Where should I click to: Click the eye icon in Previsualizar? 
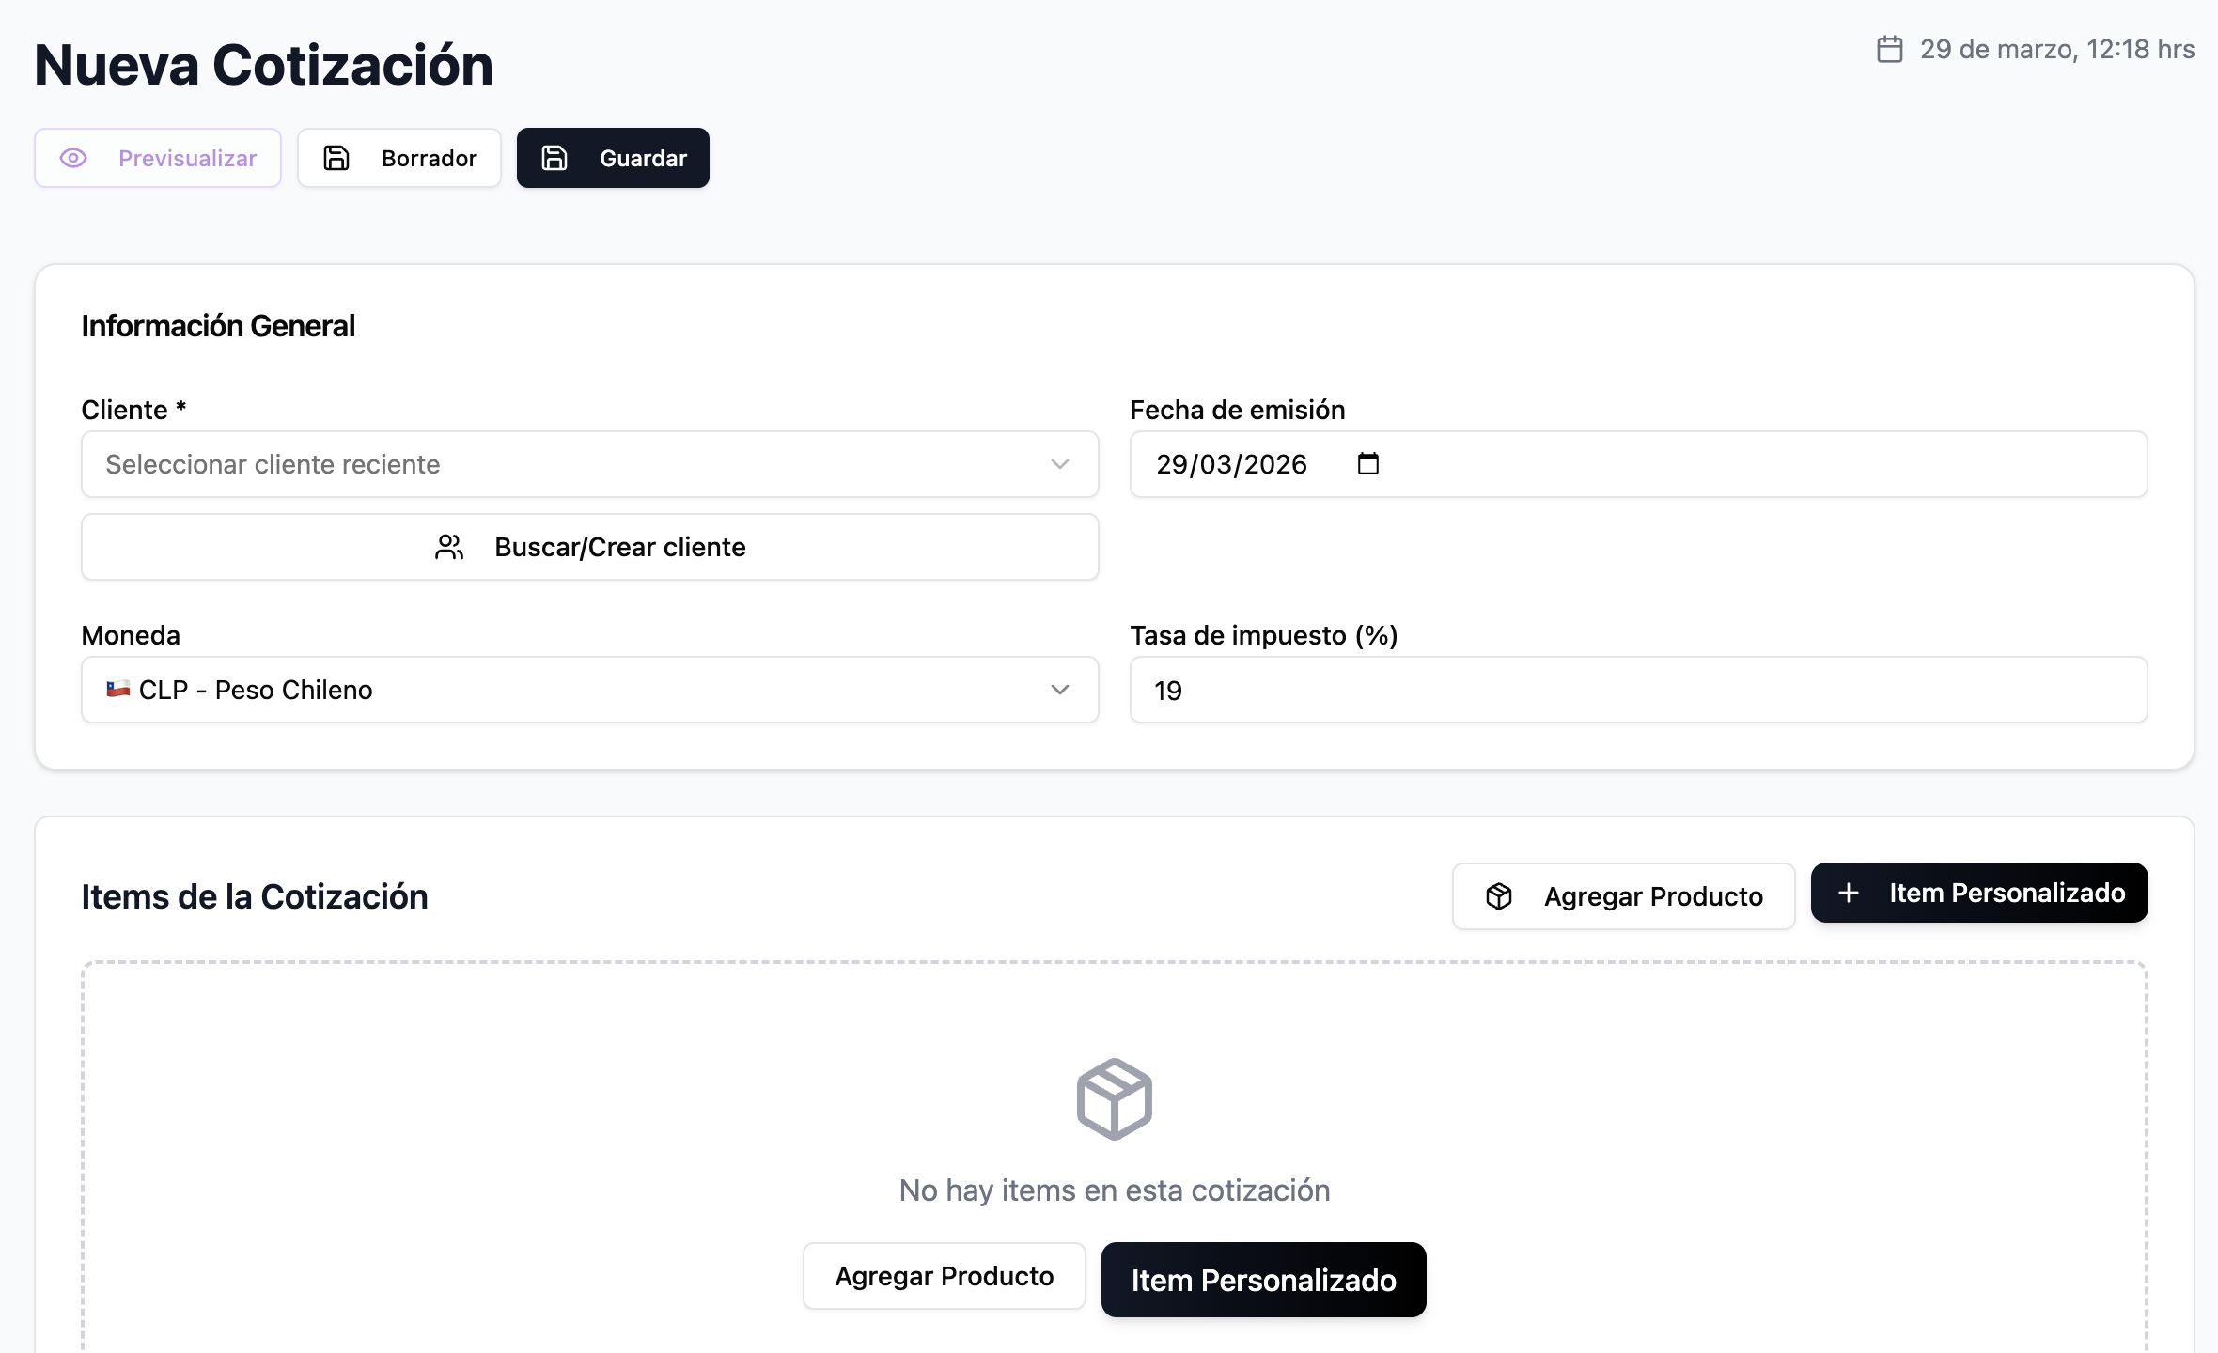click(73, 158)
